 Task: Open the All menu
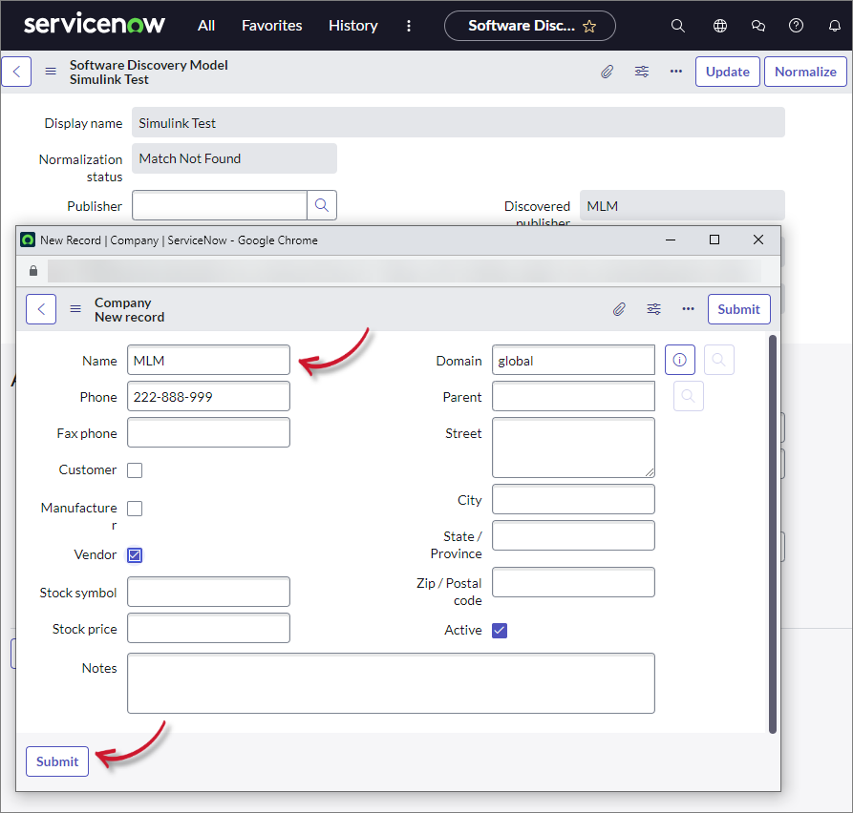(206, 26)
